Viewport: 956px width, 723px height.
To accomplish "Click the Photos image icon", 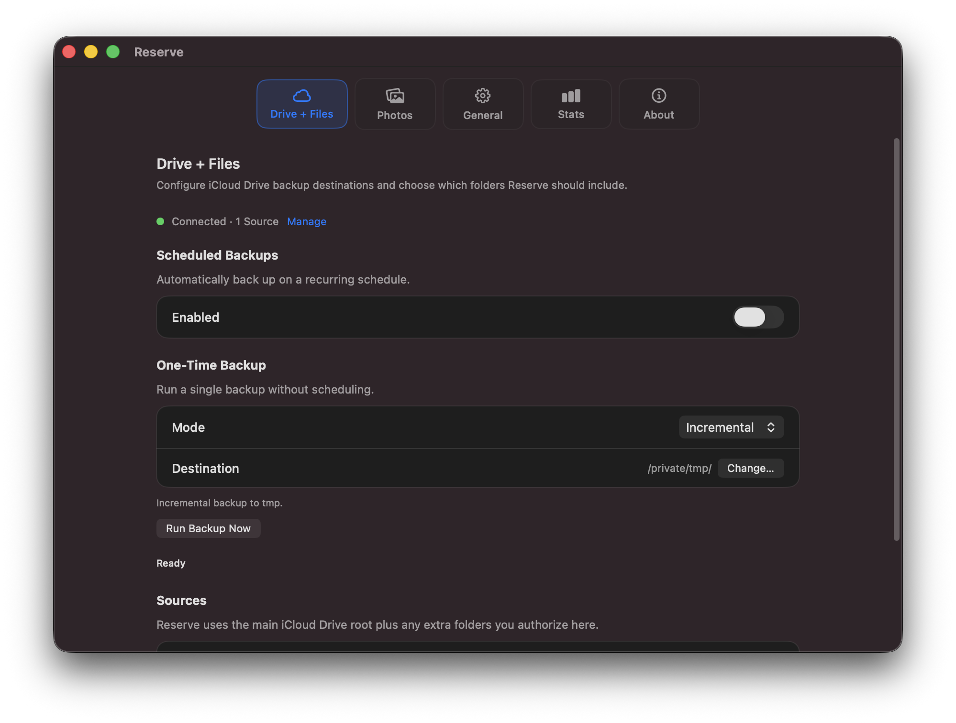I will coord(395,96).
